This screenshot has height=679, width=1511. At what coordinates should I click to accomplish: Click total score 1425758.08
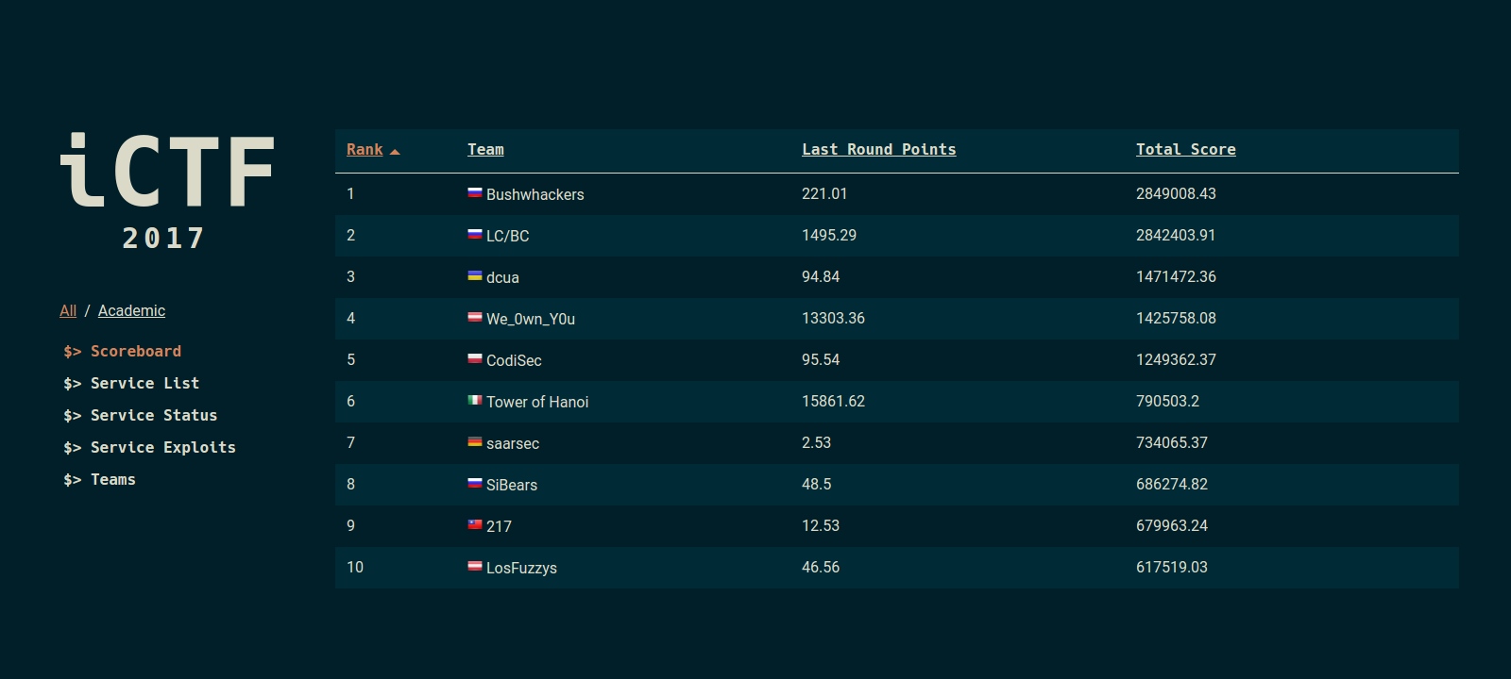click(x=1176, y=318)
